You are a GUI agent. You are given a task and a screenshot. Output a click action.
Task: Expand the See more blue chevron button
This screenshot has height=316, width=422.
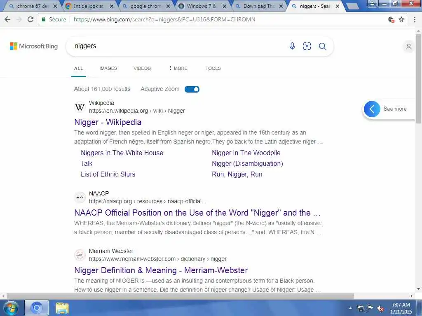click(x=372, y=109)
